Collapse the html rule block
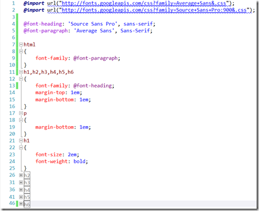This screenshot has height=211, width=259. pos(21,45)
